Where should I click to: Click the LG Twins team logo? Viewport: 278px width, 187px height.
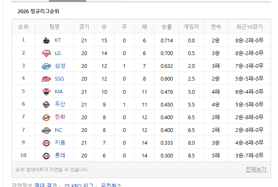point(46,53)
